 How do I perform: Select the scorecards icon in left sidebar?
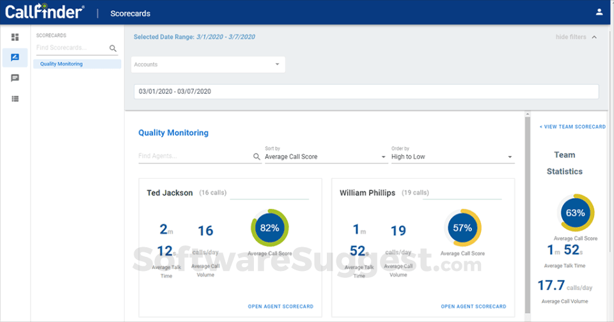tap(15, 57)
